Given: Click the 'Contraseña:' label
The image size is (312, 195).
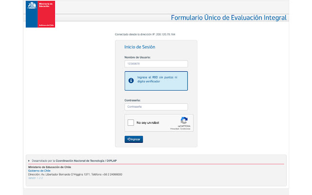Looking at the screenshot, I should (132, 100).
